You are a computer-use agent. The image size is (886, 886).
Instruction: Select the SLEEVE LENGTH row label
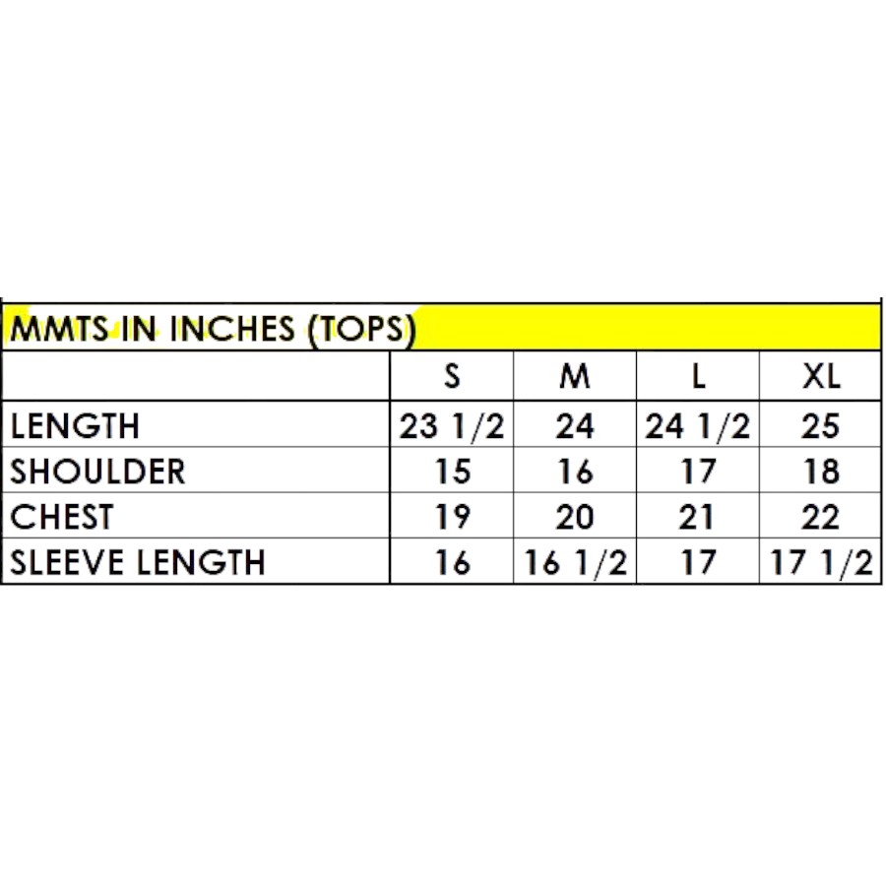[138, 562]
